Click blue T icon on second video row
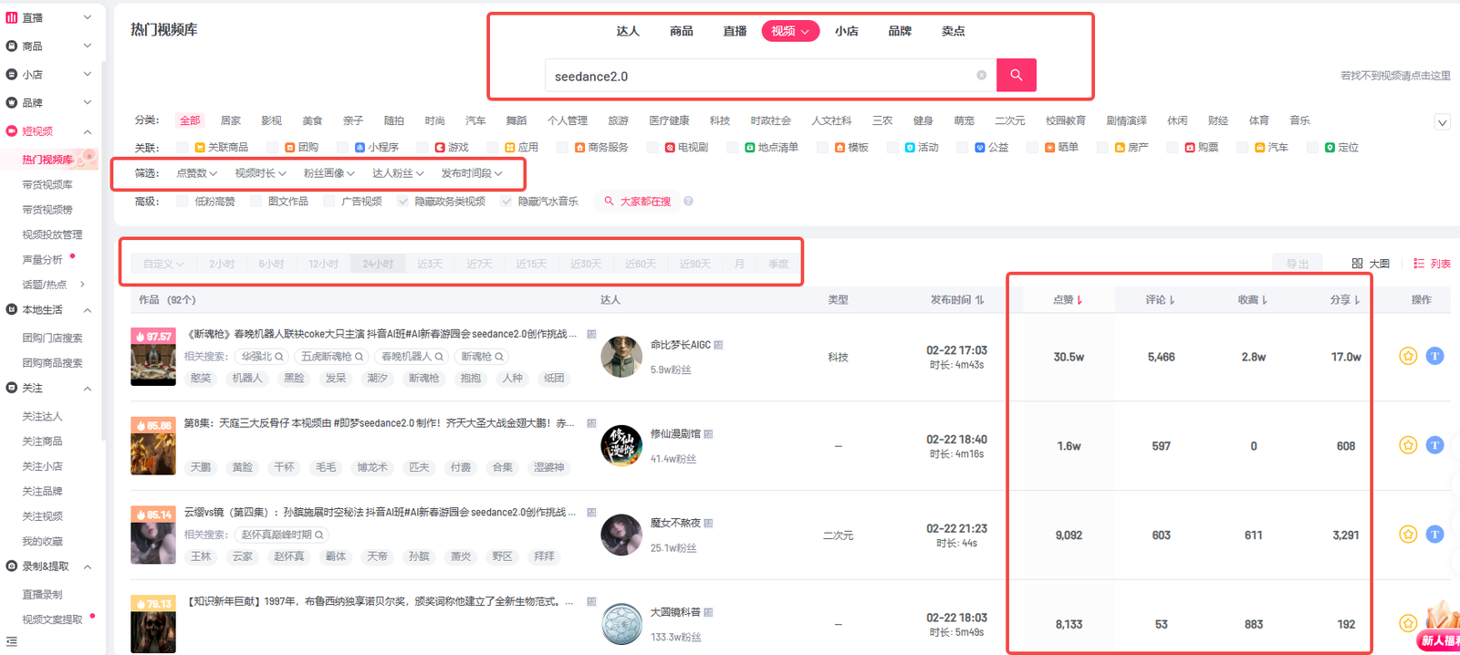This screenshot has width=1460, height=655. [1434, 445]
